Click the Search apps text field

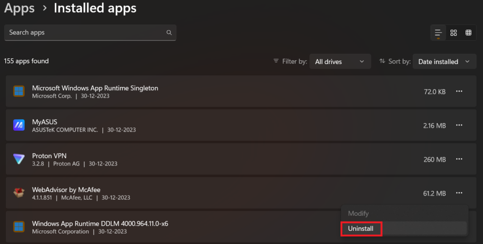pyautogui.click(x=85, y=33)
